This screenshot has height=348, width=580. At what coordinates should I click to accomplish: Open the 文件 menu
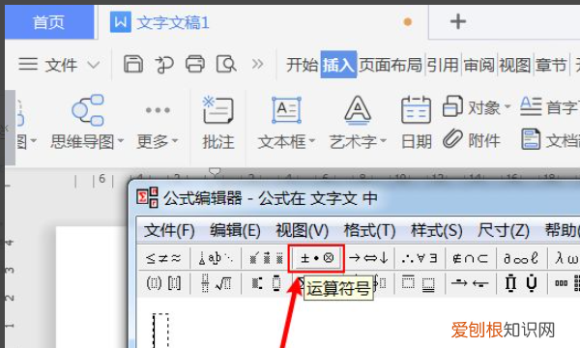pos(61,65)
